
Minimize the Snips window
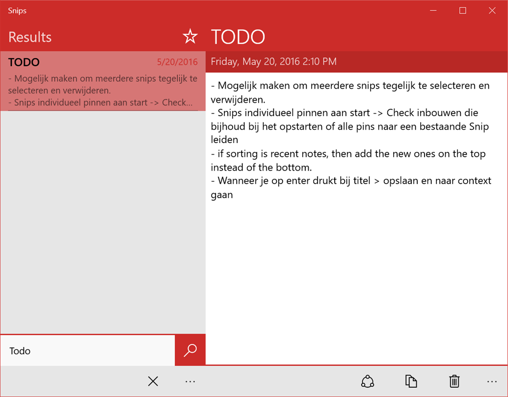click(433, 11)
